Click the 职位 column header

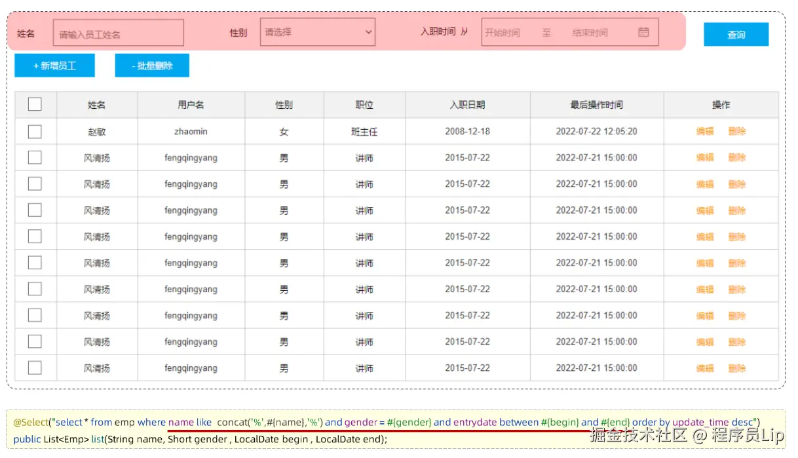pyautogui.click(x=364, y=104)
